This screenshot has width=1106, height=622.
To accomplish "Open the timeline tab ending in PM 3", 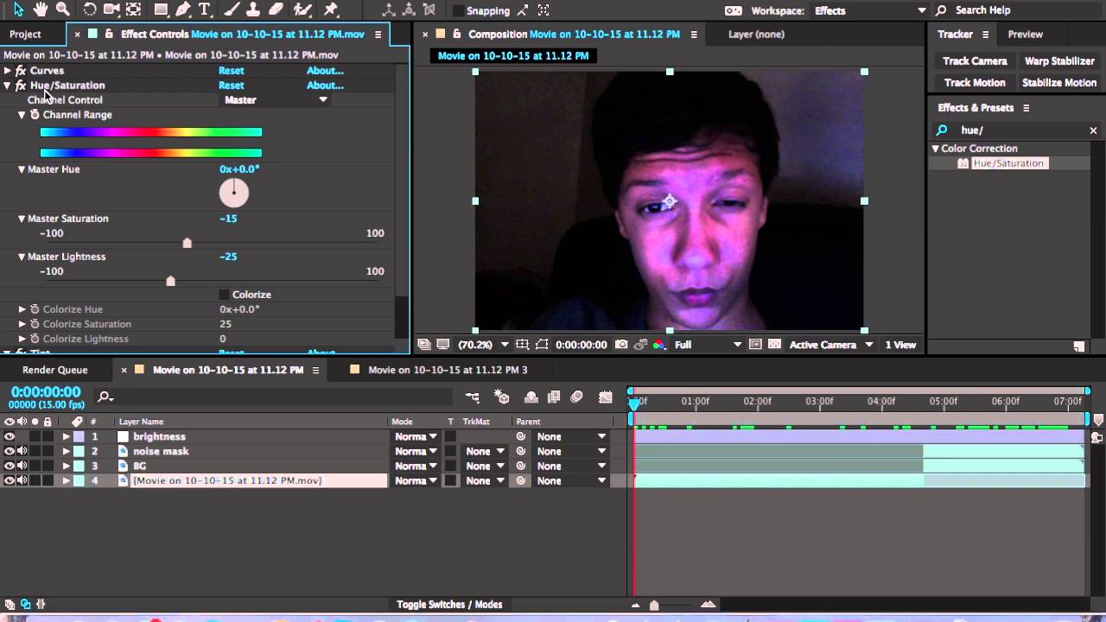I will [448, 370].
